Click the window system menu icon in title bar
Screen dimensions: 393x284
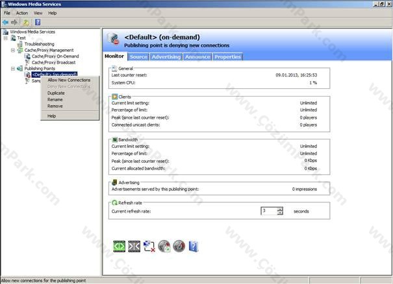pyautogui.click(x=4, y=4)
